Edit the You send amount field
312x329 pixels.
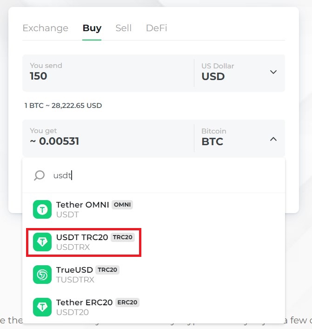[x=107, y=76]
